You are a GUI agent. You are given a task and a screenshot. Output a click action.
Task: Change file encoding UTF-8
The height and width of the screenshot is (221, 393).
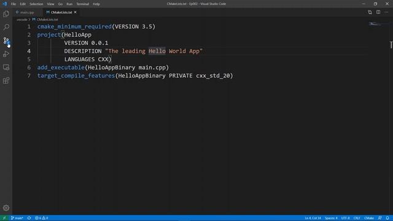click(345, 218)
